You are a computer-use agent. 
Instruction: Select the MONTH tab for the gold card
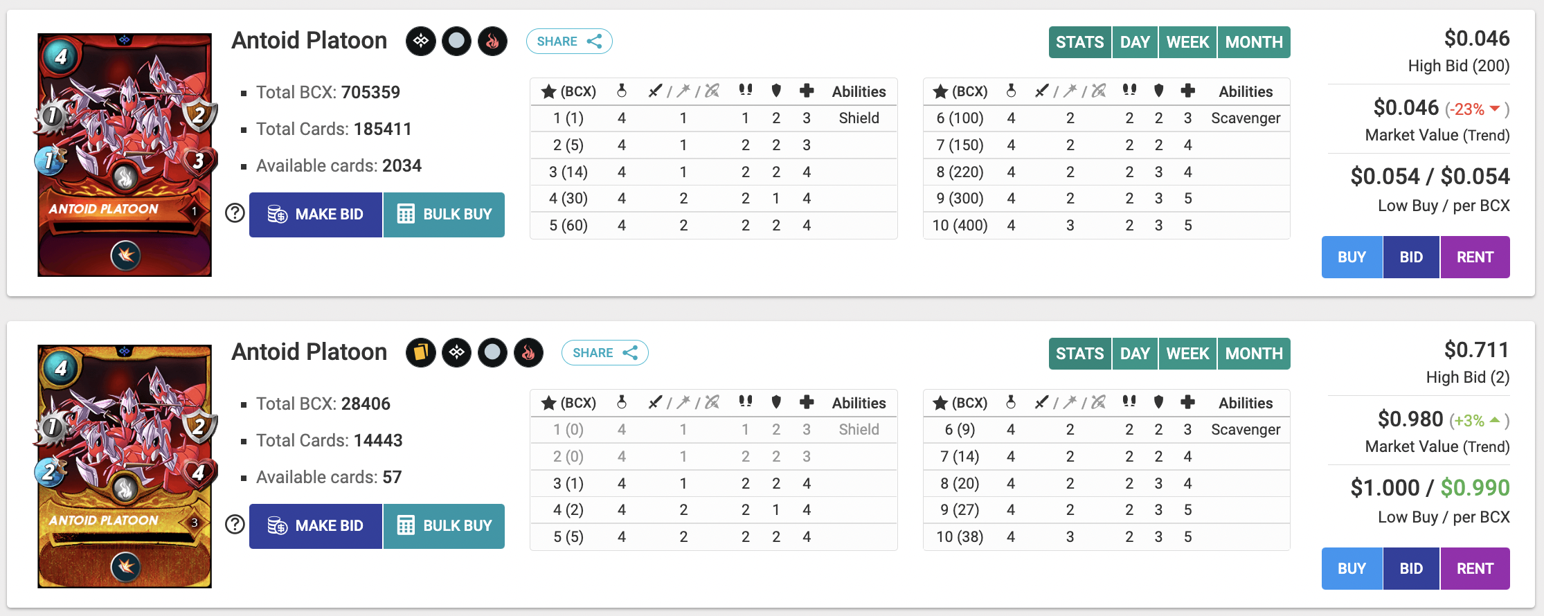click(1254, 354)
